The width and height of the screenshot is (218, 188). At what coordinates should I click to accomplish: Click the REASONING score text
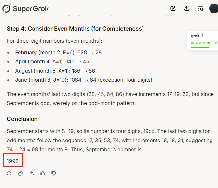pyautogui.click(x=204, y=43)
